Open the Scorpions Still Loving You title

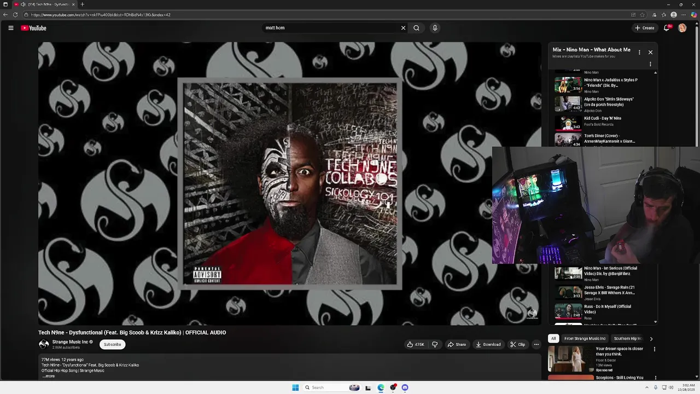[x=619, y=378]
